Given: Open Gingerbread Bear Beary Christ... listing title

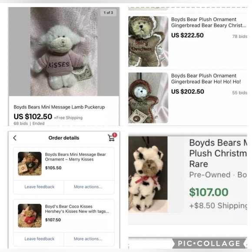Looking at the screenshot, I should (x=209, y=22).
